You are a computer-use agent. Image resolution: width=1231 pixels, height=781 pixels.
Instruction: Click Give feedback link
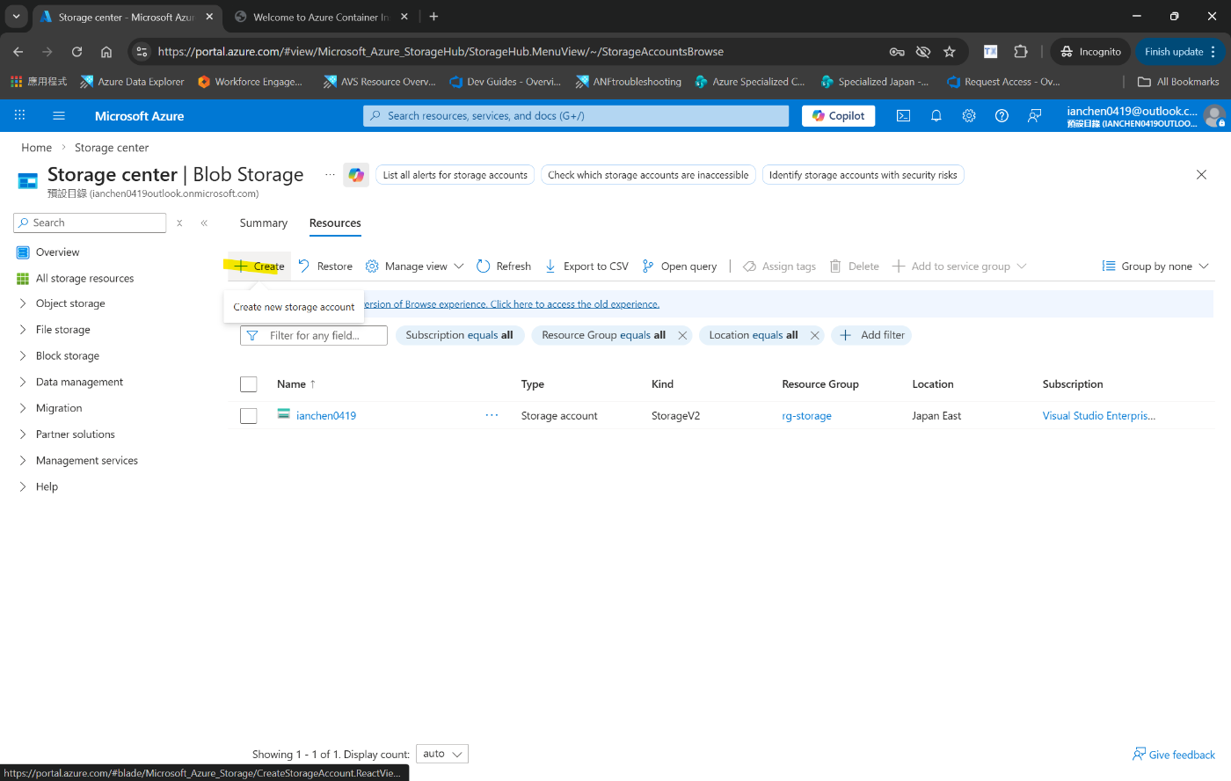[x=1174, y=755]
